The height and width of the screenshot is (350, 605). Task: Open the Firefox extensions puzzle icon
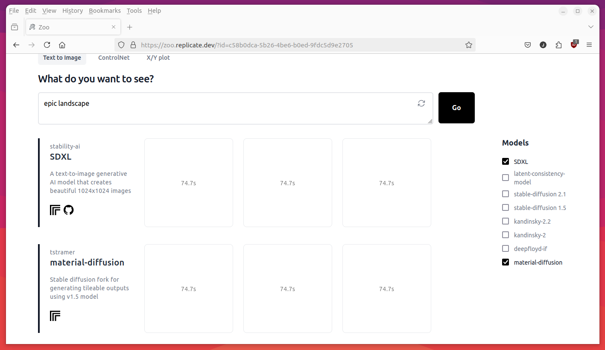tap(558, 45)
